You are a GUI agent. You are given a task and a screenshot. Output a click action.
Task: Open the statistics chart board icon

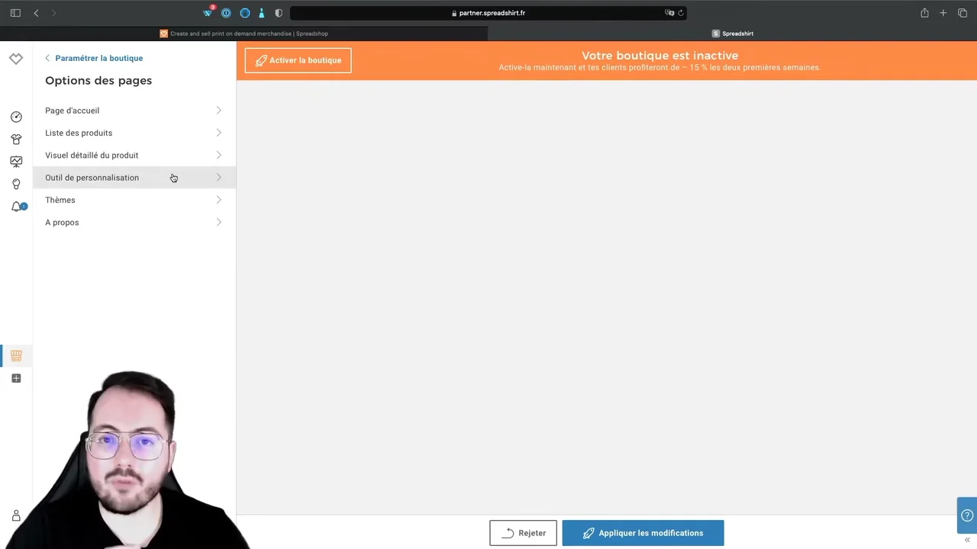pyautogui.click(x=16, y=162)
